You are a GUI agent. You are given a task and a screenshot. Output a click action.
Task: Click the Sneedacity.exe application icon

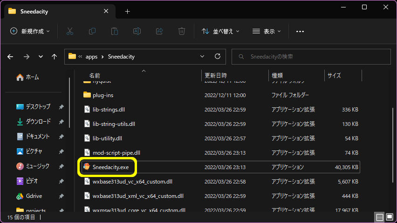(87, 167)
